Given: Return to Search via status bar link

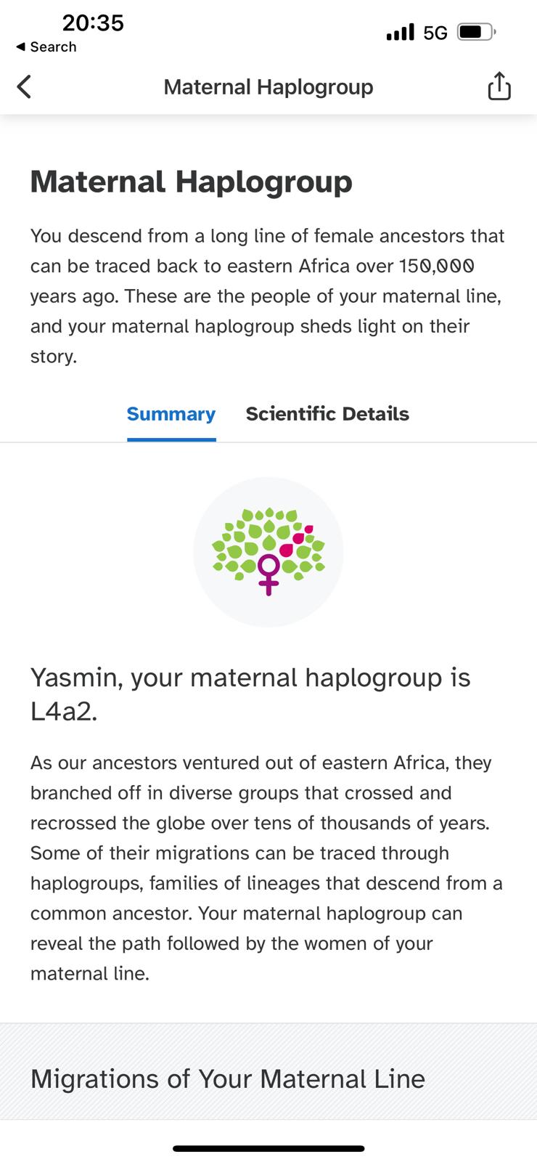Looking at the screenshot, I should [x=46, y=47].
